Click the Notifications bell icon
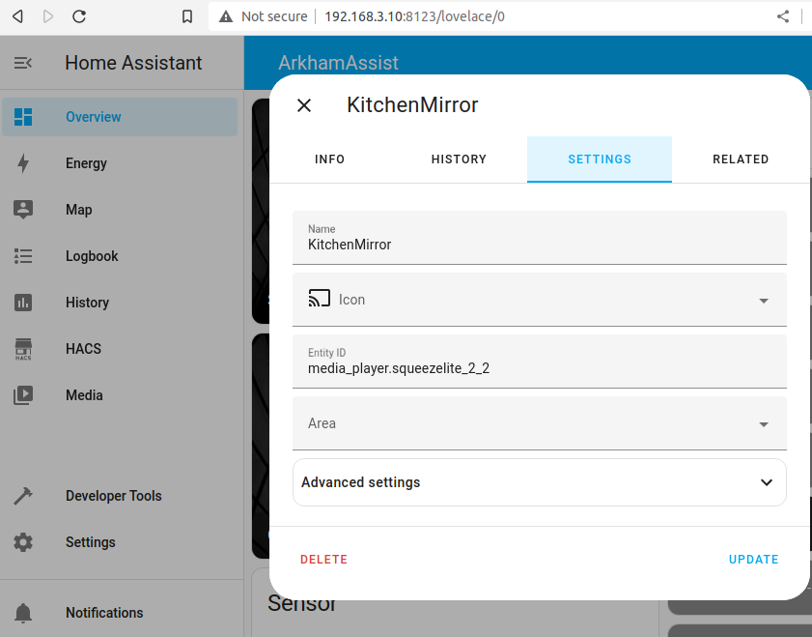 [23, 613]
